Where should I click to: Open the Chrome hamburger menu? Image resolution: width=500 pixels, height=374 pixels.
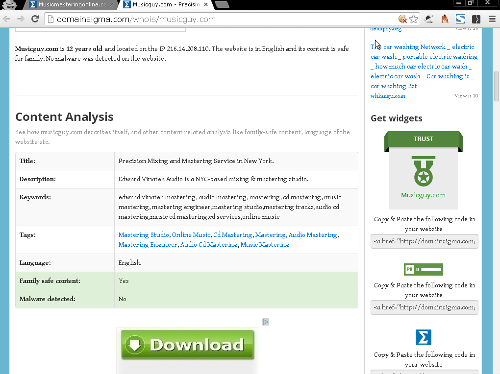(492, 19)
